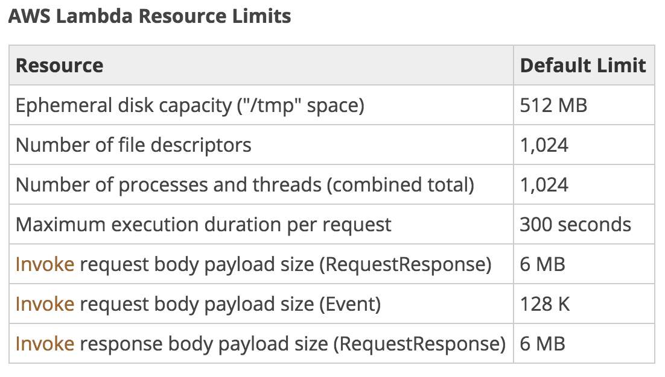Viewport: 665px width, 377px height.
Task: Select the 300 seconds limit cell
Action: (575, 225)
